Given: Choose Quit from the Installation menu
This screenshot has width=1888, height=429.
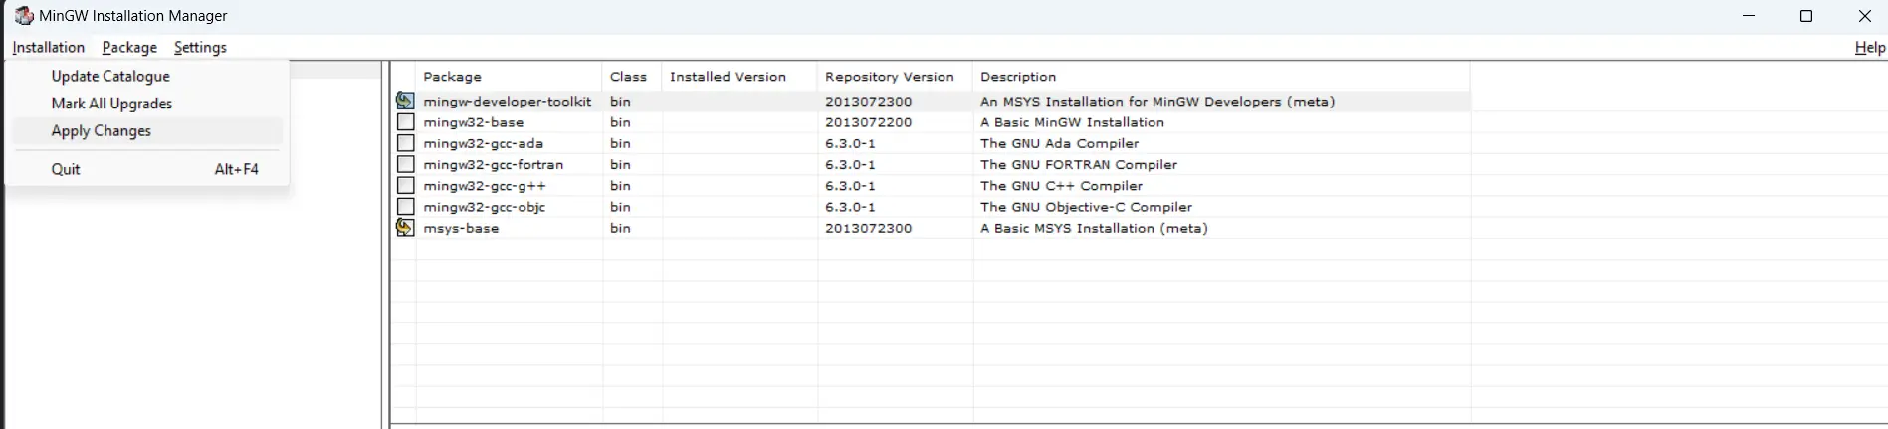Looking at the screenshot, I should [147, 169].
